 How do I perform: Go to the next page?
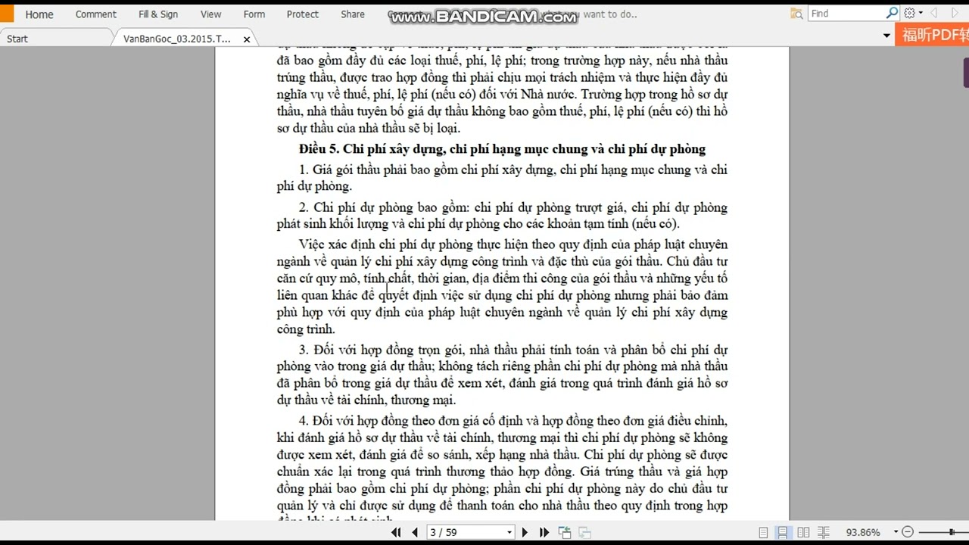(x=525, y=532)
